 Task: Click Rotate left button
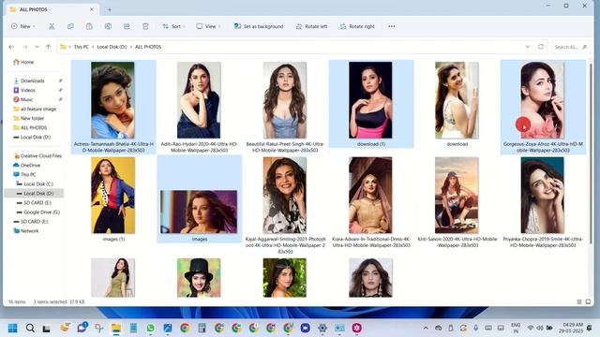tap(311, 26)
